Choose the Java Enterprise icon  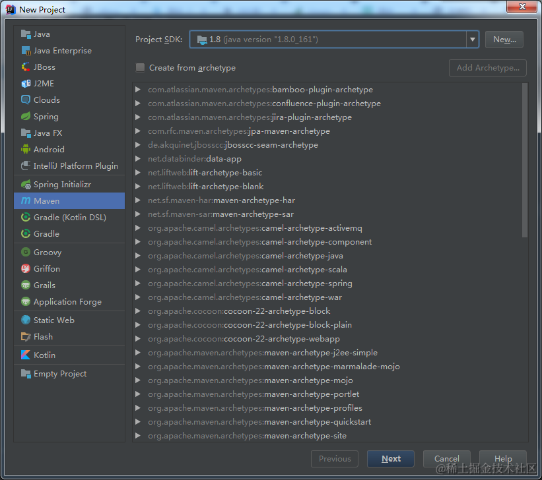(x=26, y=50)
